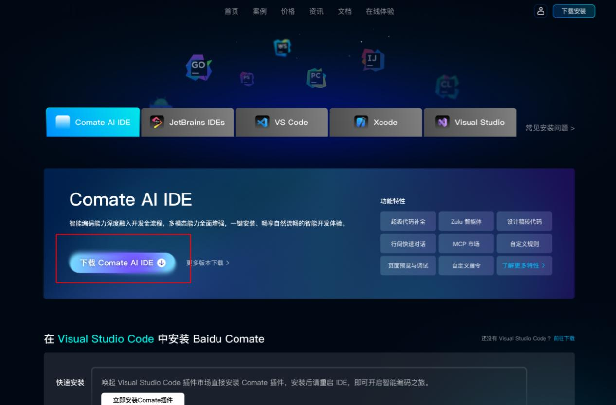Click the 前往下载 link for VS Code
616x405 pixels.
pos(564,338)
